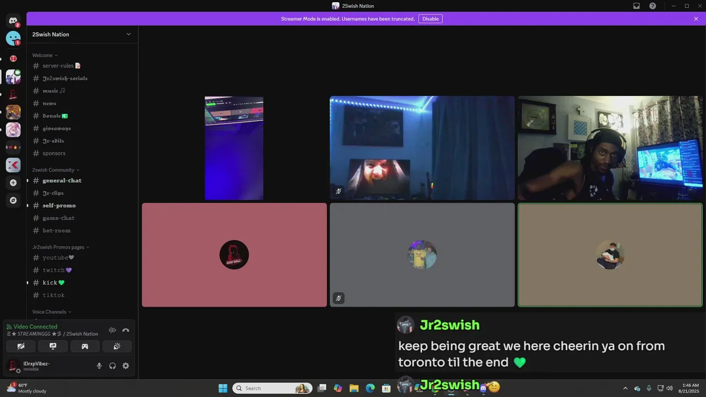Mute the microphone in user panel
Viewport: 706px width, 397px height.
(99, 366)
